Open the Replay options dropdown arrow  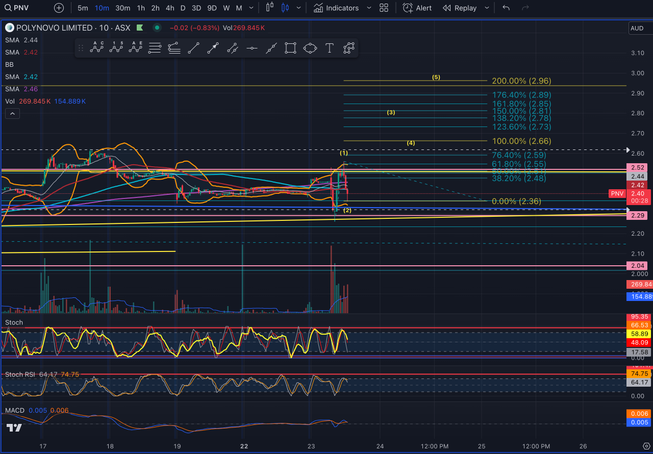(487, 8)
